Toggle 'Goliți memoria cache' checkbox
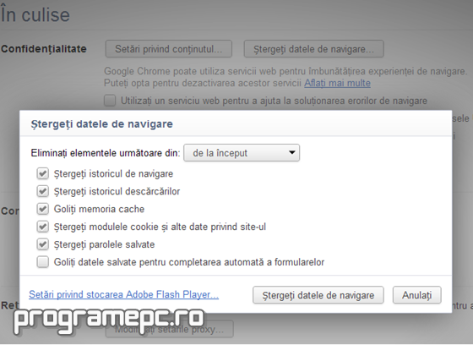 click(42, 209)
